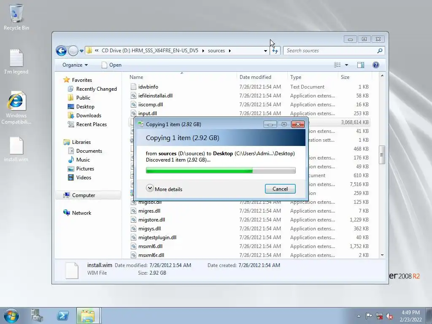The height and width of the screenshot is (324, 432).
Task: Open Action Center flag tray icon
Action: tap(369, 316)
